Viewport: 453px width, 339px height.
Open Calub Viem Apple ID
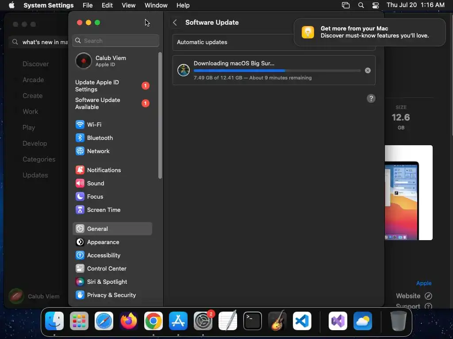point(112,61)
